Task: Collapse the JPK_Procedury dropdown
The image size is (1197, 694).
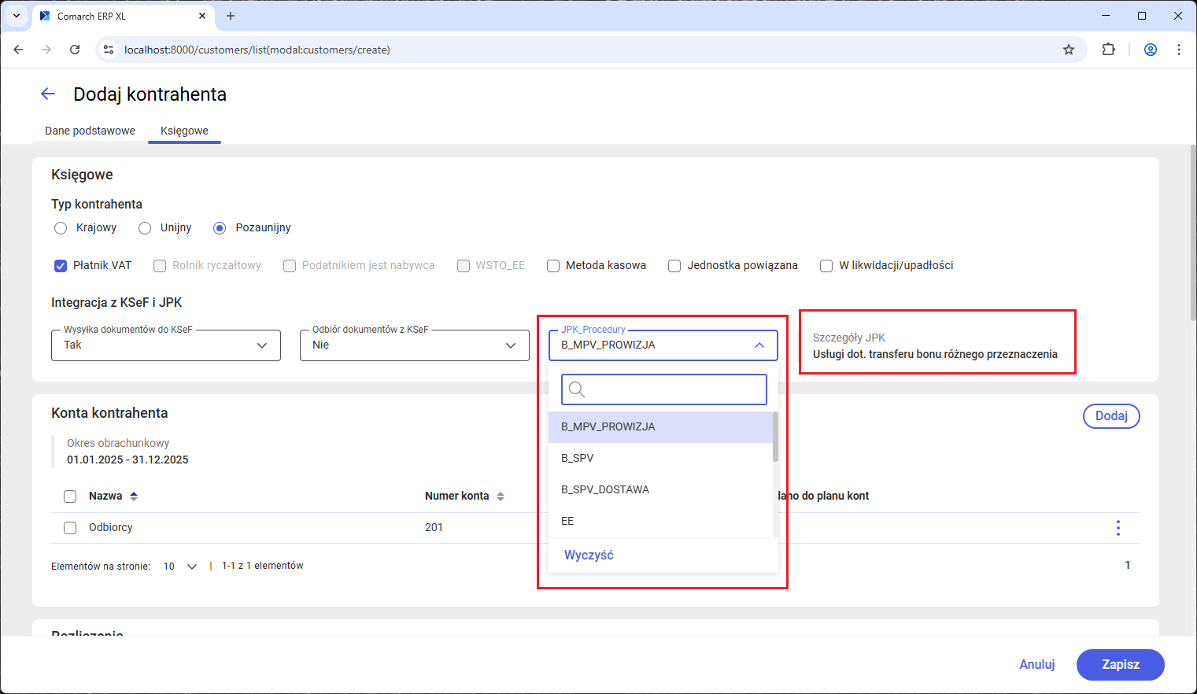Action: tap(759, 345)
